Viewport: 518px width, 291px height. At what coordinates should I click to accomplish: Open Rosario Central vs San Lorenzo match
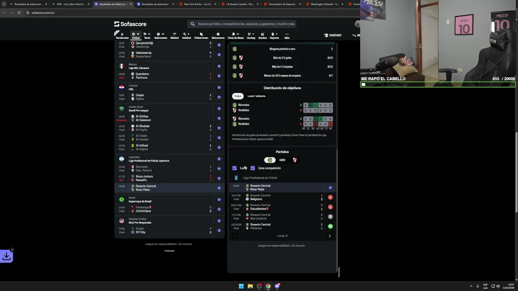point(282,217)
